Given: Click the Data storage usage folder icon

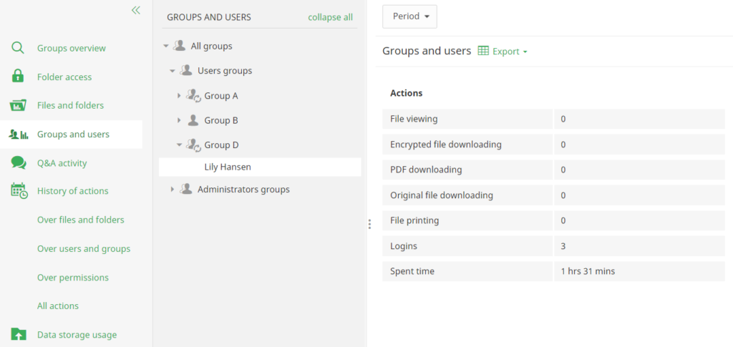Looking at the screenshot, I should tap(18, 334).
